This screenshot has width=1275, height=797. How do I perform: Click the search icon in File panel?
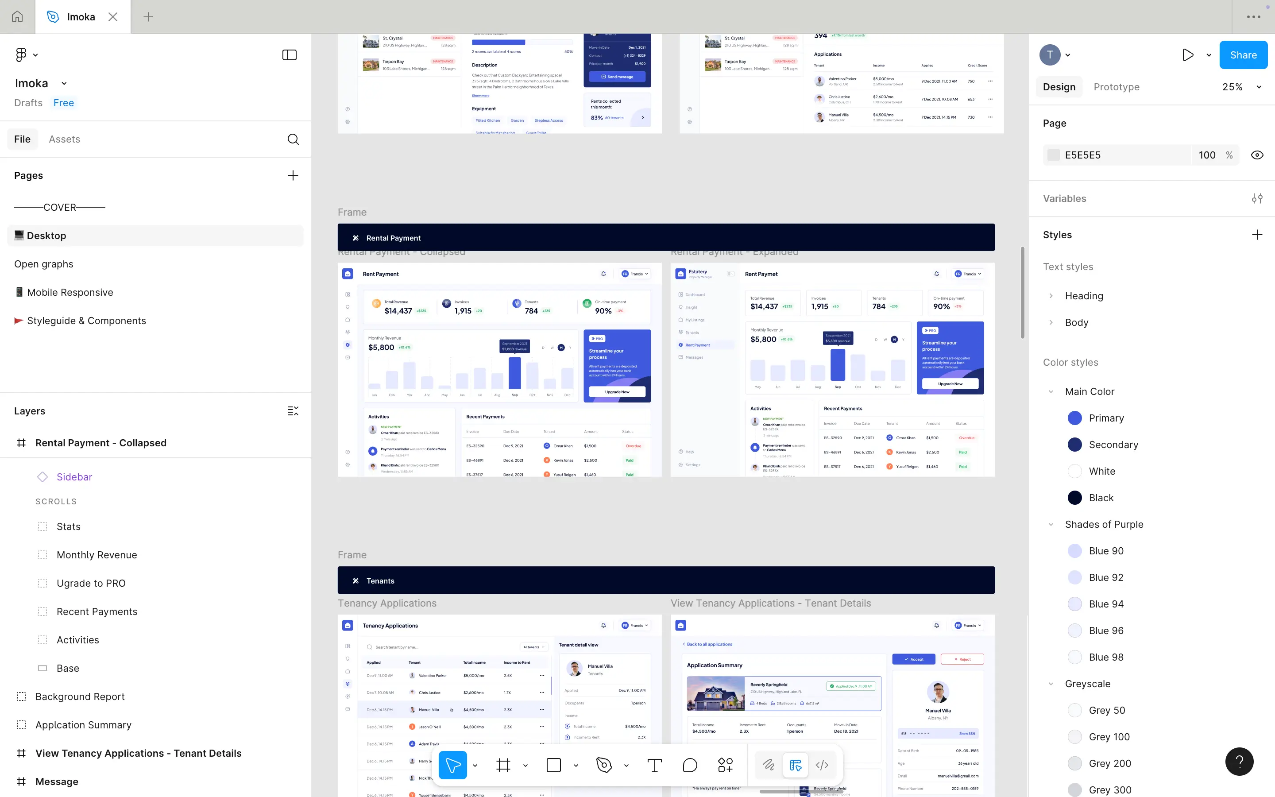(x=294, y=139)
